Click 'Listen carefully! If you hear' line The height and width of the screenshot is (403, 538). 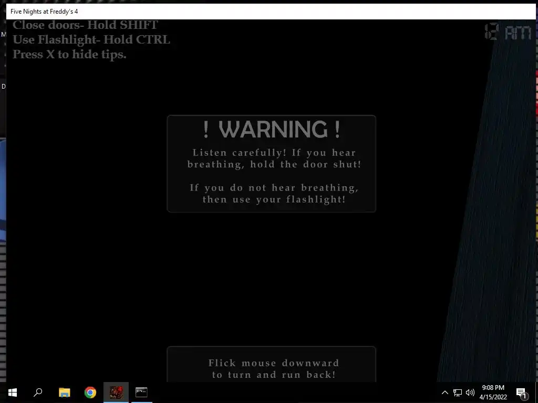tap(274, 153)
